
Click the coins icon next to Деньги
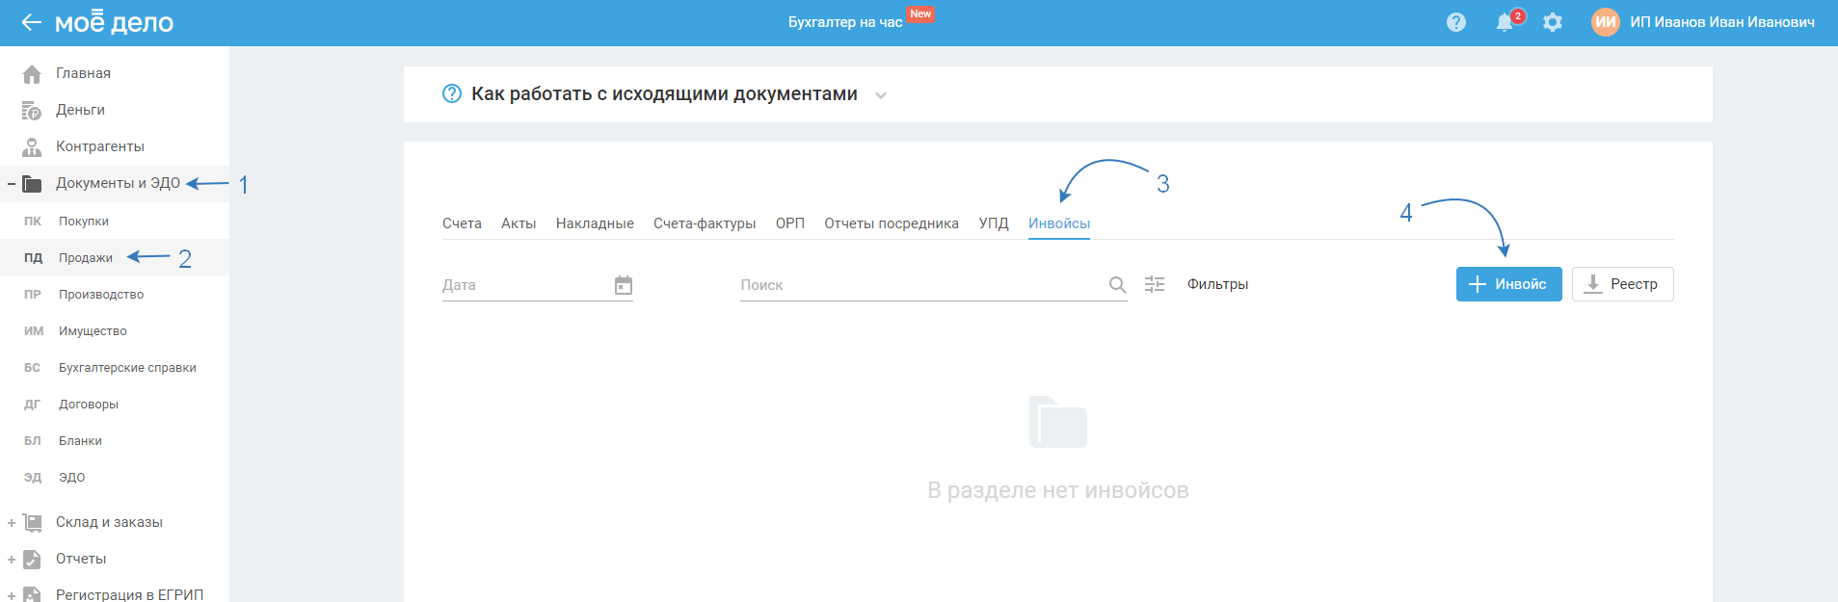[32, 111]
